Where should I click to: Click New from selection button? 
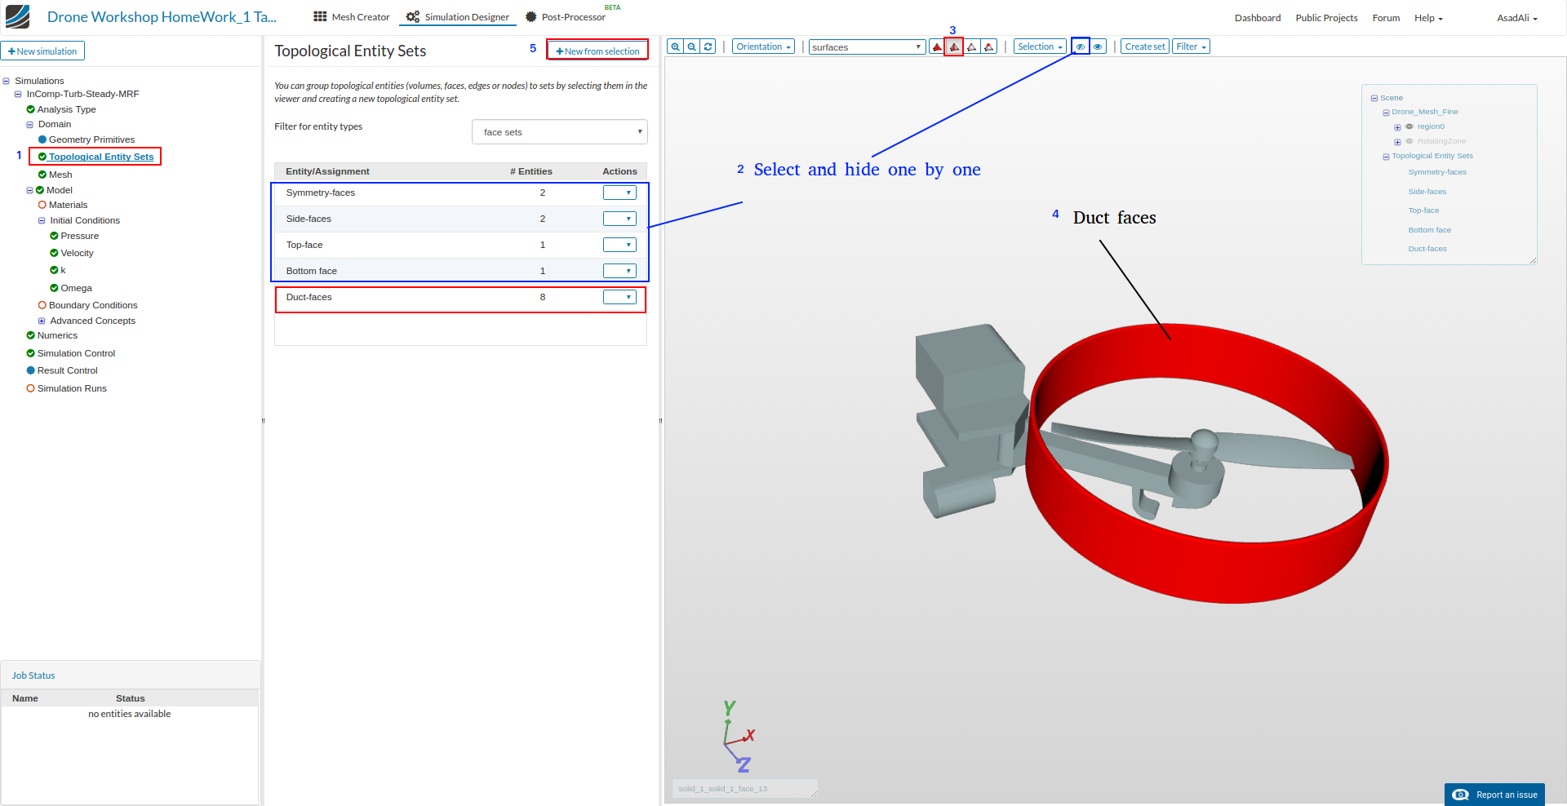pos(597,51)
